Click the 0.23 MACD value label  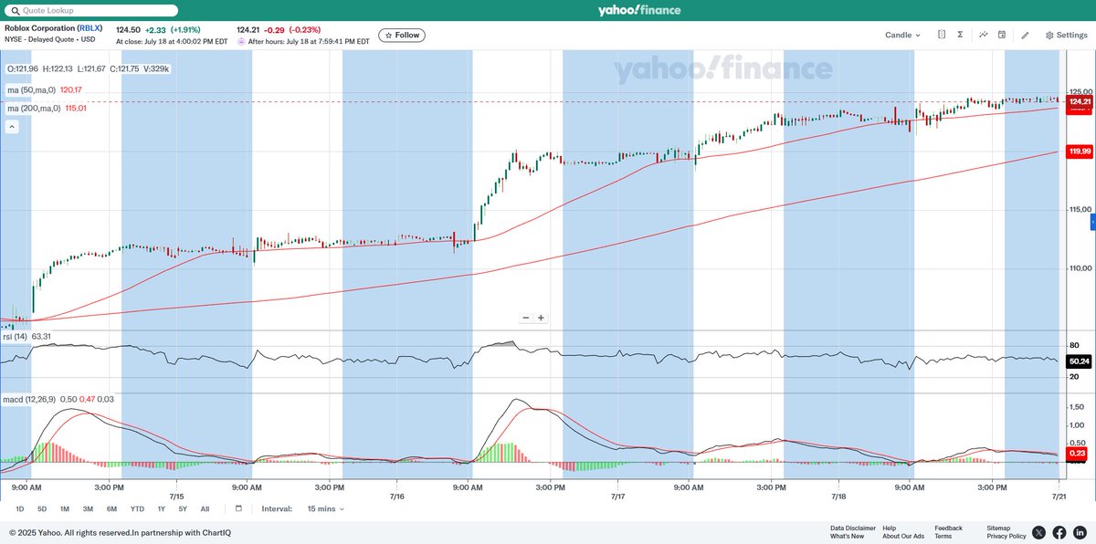pos(1078,453)
